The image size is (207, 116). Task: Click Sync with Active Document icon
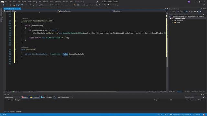coord(185,12)
